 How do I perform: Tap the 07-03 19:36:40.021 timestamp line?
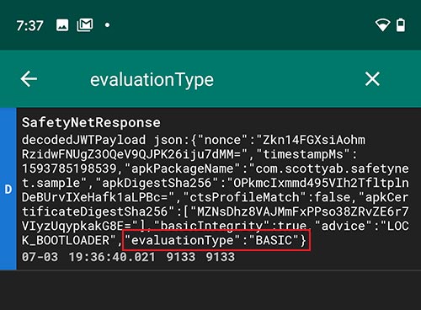128,257
